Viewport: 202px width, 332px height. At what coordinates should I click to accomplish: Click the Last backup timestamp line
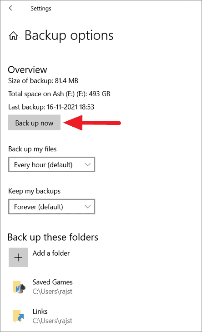(x=51, y=107)
